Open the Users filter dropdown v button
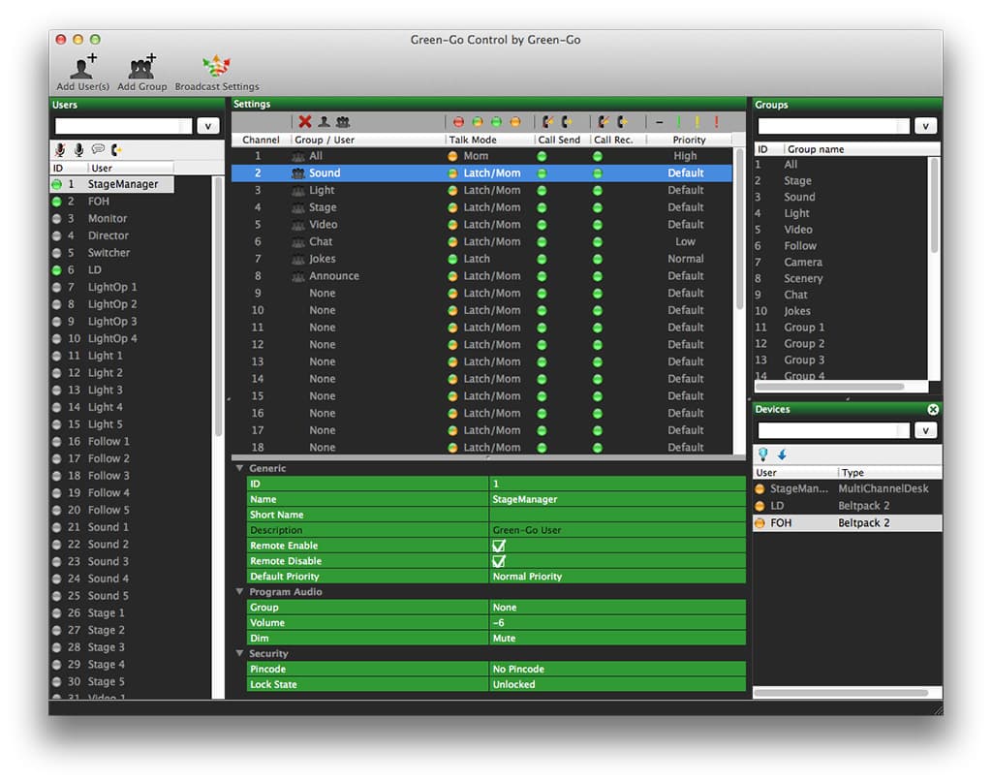 [x=207, y=126]
